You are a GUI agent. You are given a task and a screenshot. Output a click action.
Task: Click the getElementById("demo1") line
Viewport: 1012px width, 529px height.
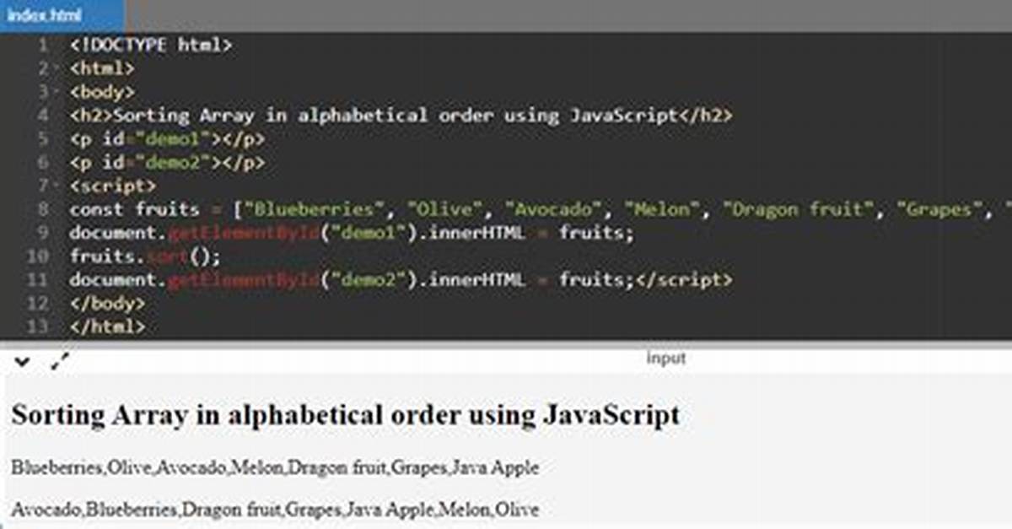pyautogui.click(x=351, y=233)
